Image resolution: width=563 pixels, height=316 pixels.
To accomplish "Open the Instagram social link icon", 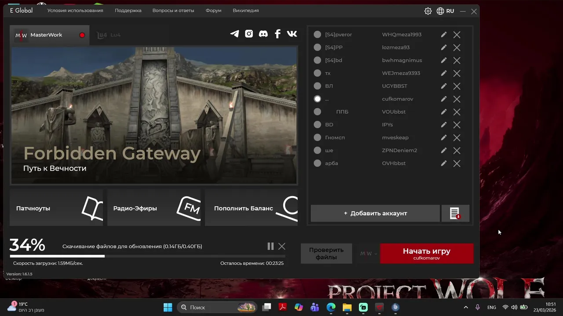I will pos(249,34).
